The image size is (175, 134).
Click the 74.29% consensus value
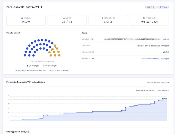click(26, 22)
